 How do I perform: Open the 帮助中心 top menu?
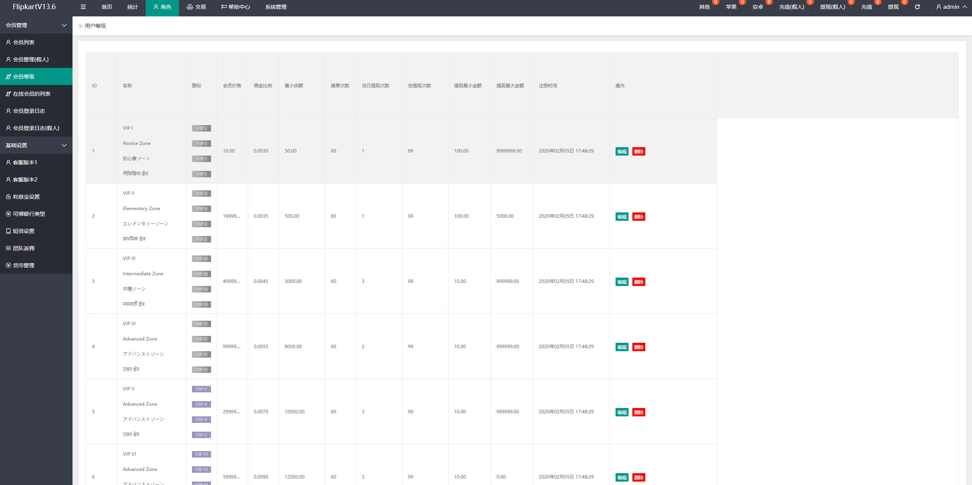(235, 7)
